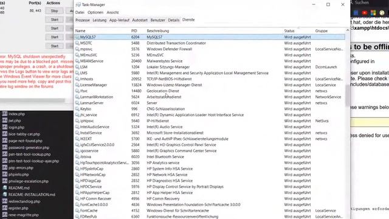Click the file icon of password-generator.php
The width and height of the screenshot is (389, 219).
click(5, 147)
